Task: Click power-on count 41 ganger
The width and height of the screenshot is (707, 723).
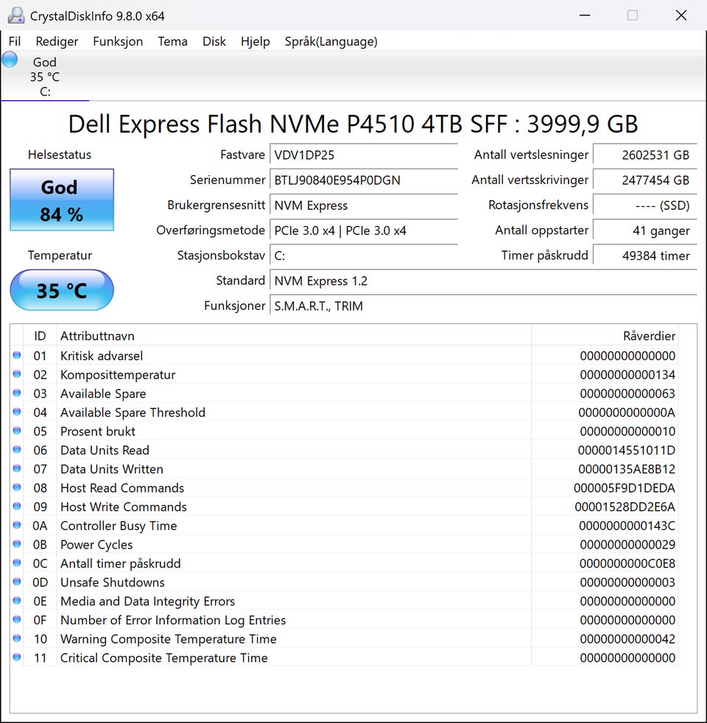Action: tap(644, 230)
